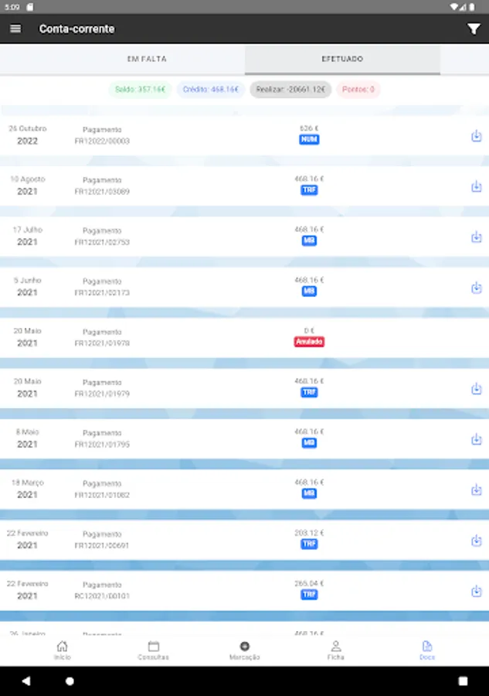The width and height of the screenshot is (489, 696).
Task: Click the 18 Março 2021 date
Action: click(28, 490)
